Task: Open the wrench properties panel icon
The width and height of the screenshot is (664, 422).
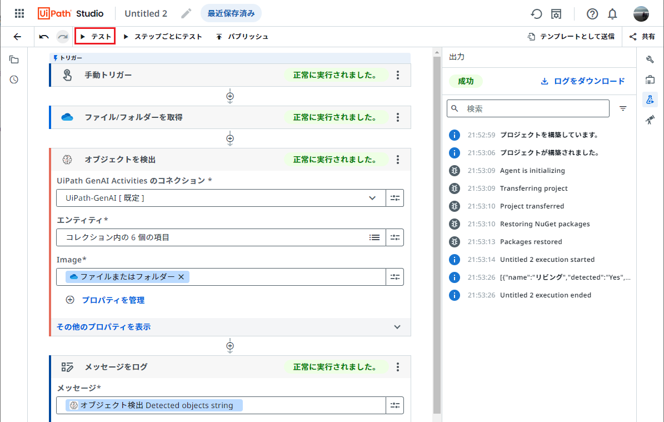Action: [x=650, y=59]
